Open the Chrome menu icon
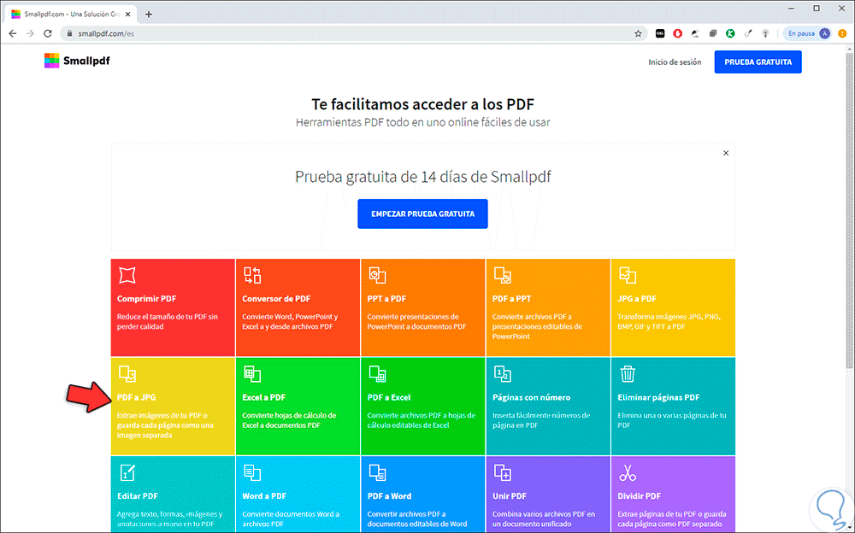Image resolution: width=855 pixels, height=533 pixels. (842, 33)
